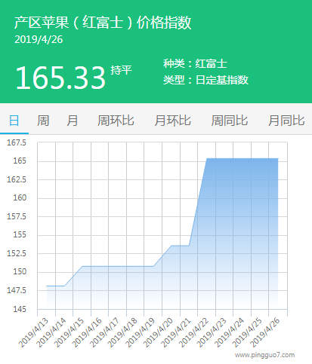Click the chart line's end point at 2019/4/26
312x364 pixels.
pyautogui.click(x=278, y=158)
